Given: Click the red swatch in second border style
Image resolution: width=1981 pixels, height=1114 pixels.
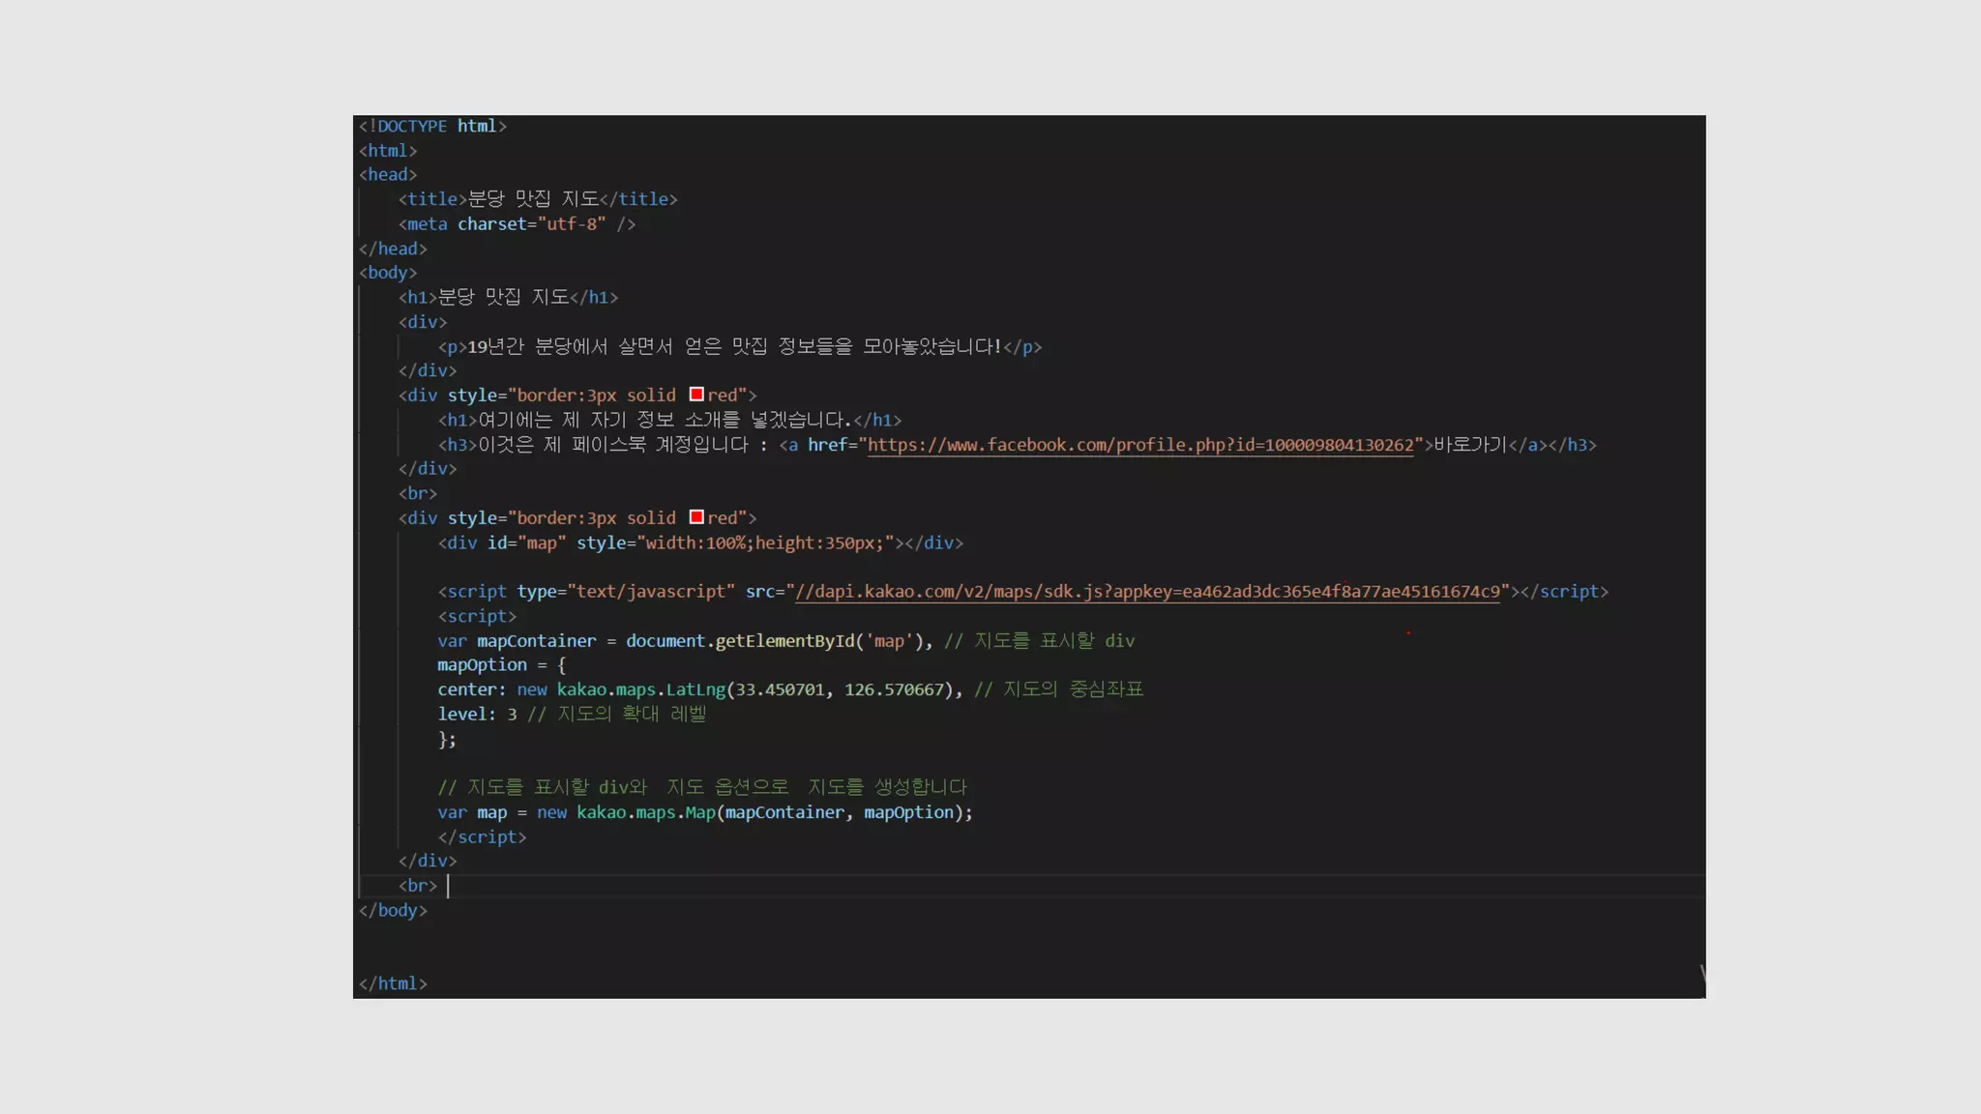Looking at the screenshot, I should 695,517.
